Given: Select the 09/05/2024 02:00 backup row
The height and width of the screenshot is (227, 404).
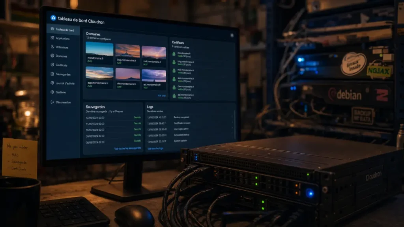Looking at the screenshot, I should click(x=113, y=136).
